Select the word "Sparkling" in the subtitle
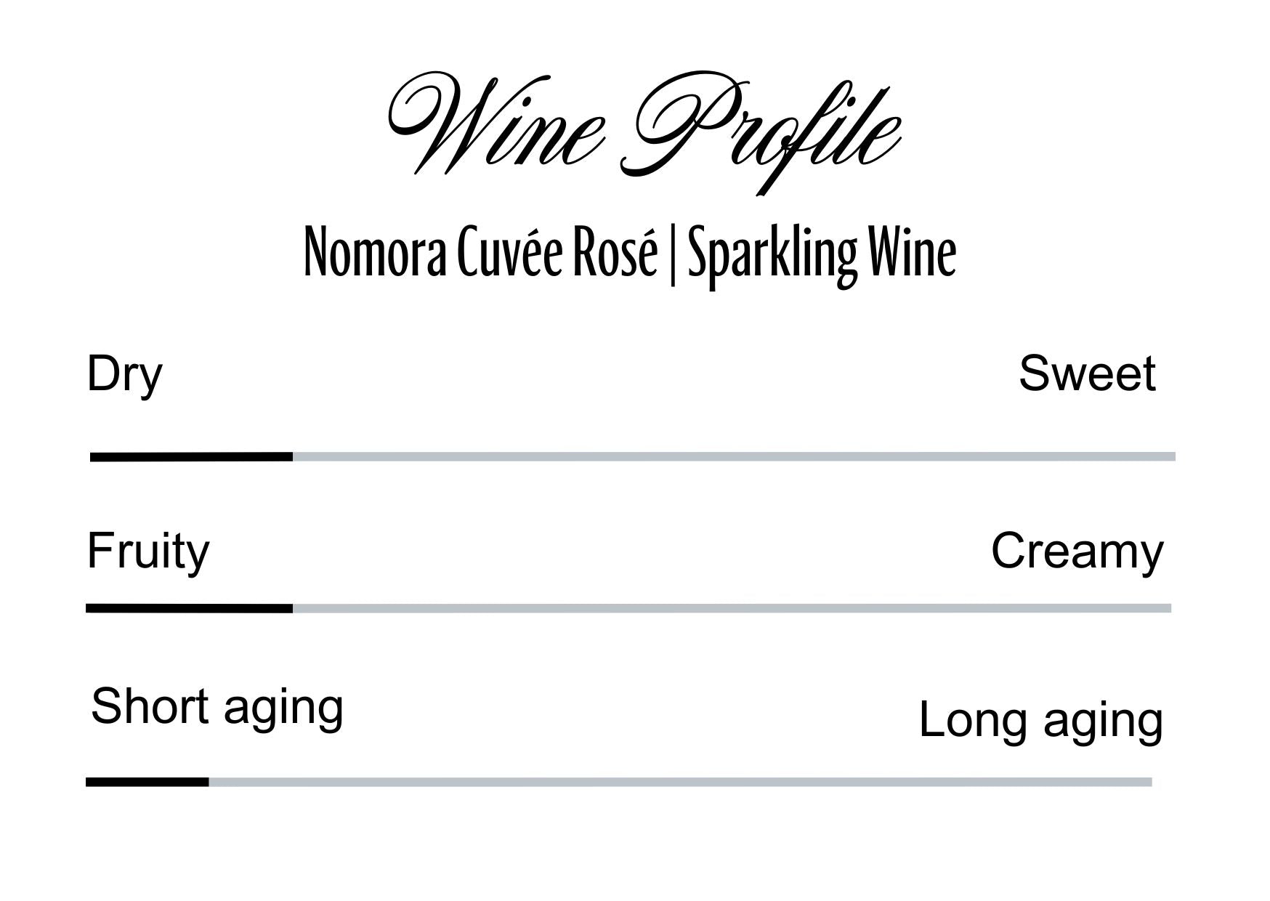The height and width of the screenshot is (901, 1270). coord(772,254)
